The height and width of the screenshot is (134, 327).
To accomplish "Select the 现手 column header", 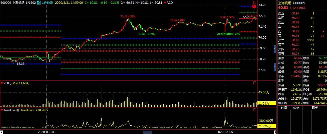I will pos(314,108).
